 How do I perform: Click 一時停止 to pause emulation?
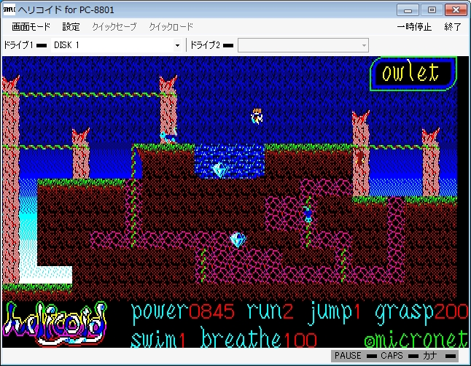pos(414,27)
